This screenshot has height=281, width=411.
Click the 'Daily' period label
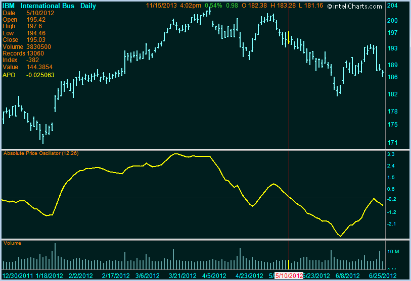88,6
